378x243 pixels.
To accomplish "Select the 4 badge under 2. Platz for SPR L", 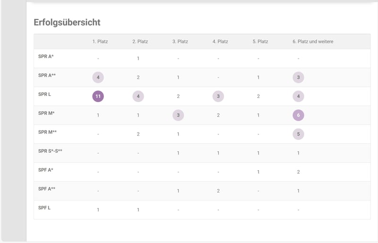I will click(138, 96).
